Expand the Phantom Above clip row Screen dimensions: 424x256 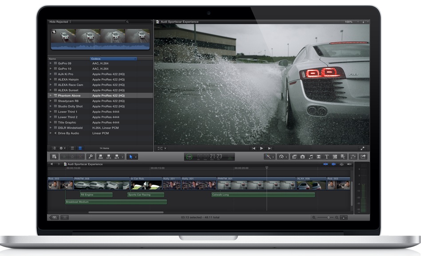(x=51, y=96)
